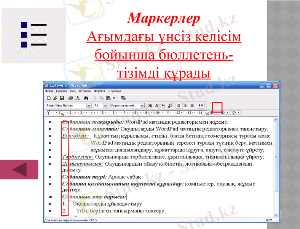This screenshot has height=229, width=300.
Task: Click the Сабақтың мақсаты: text
Action: pos(91,129)
